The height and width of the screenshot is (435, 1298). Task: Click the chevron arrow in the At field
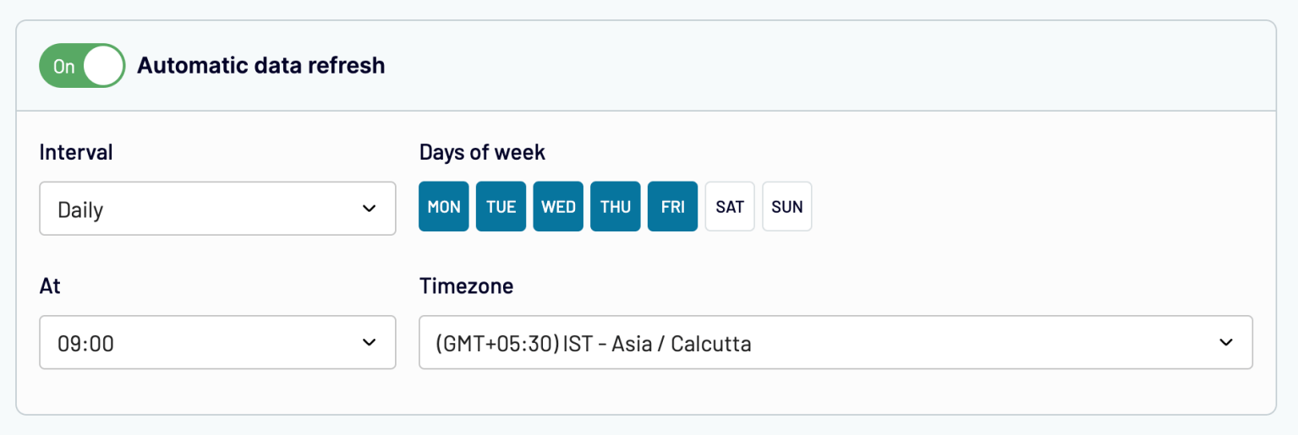[369, 342]
